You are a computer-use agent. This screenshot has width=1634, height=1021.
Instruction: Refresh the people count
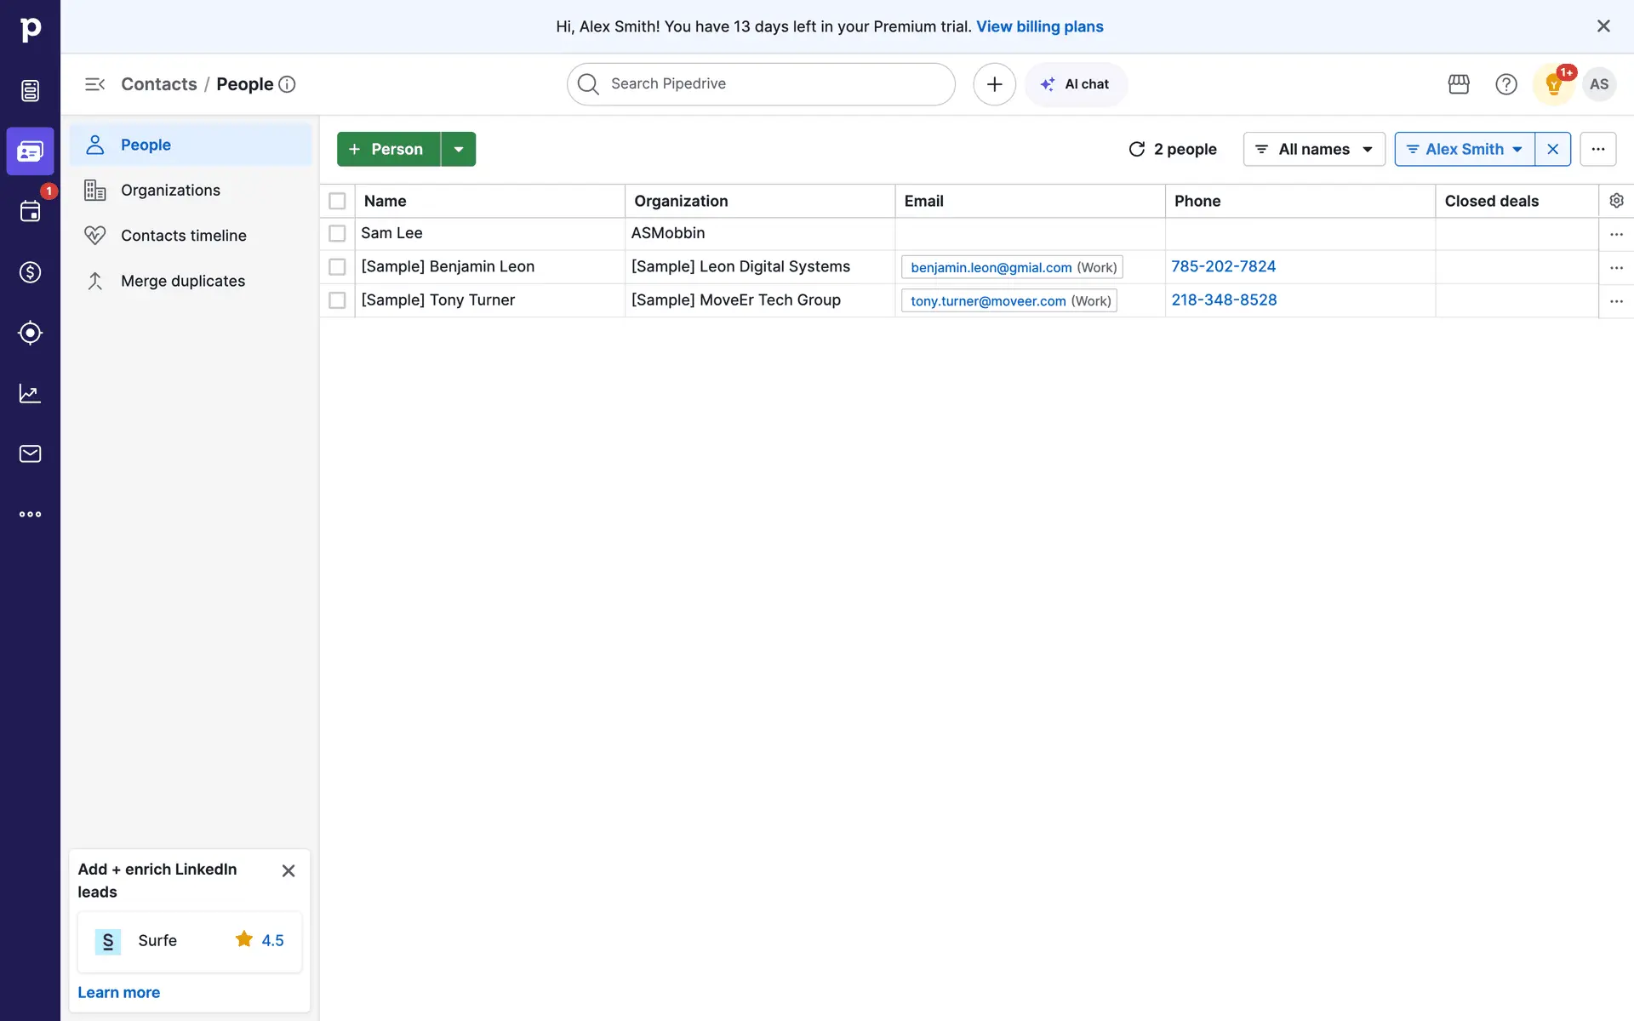pos(1137,150)
